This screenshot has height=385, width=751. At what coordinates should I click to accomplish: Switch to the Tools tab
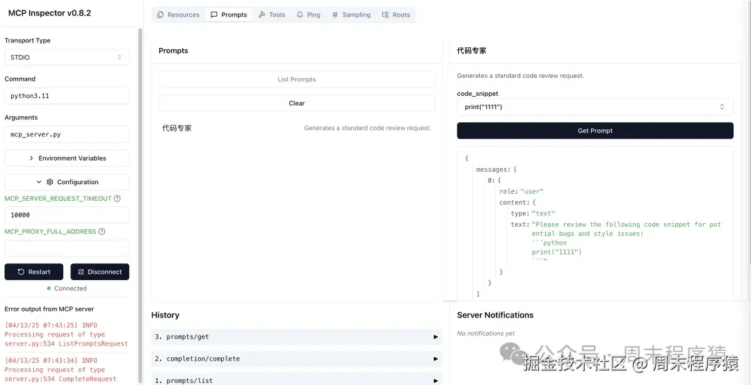click(272, 15)
